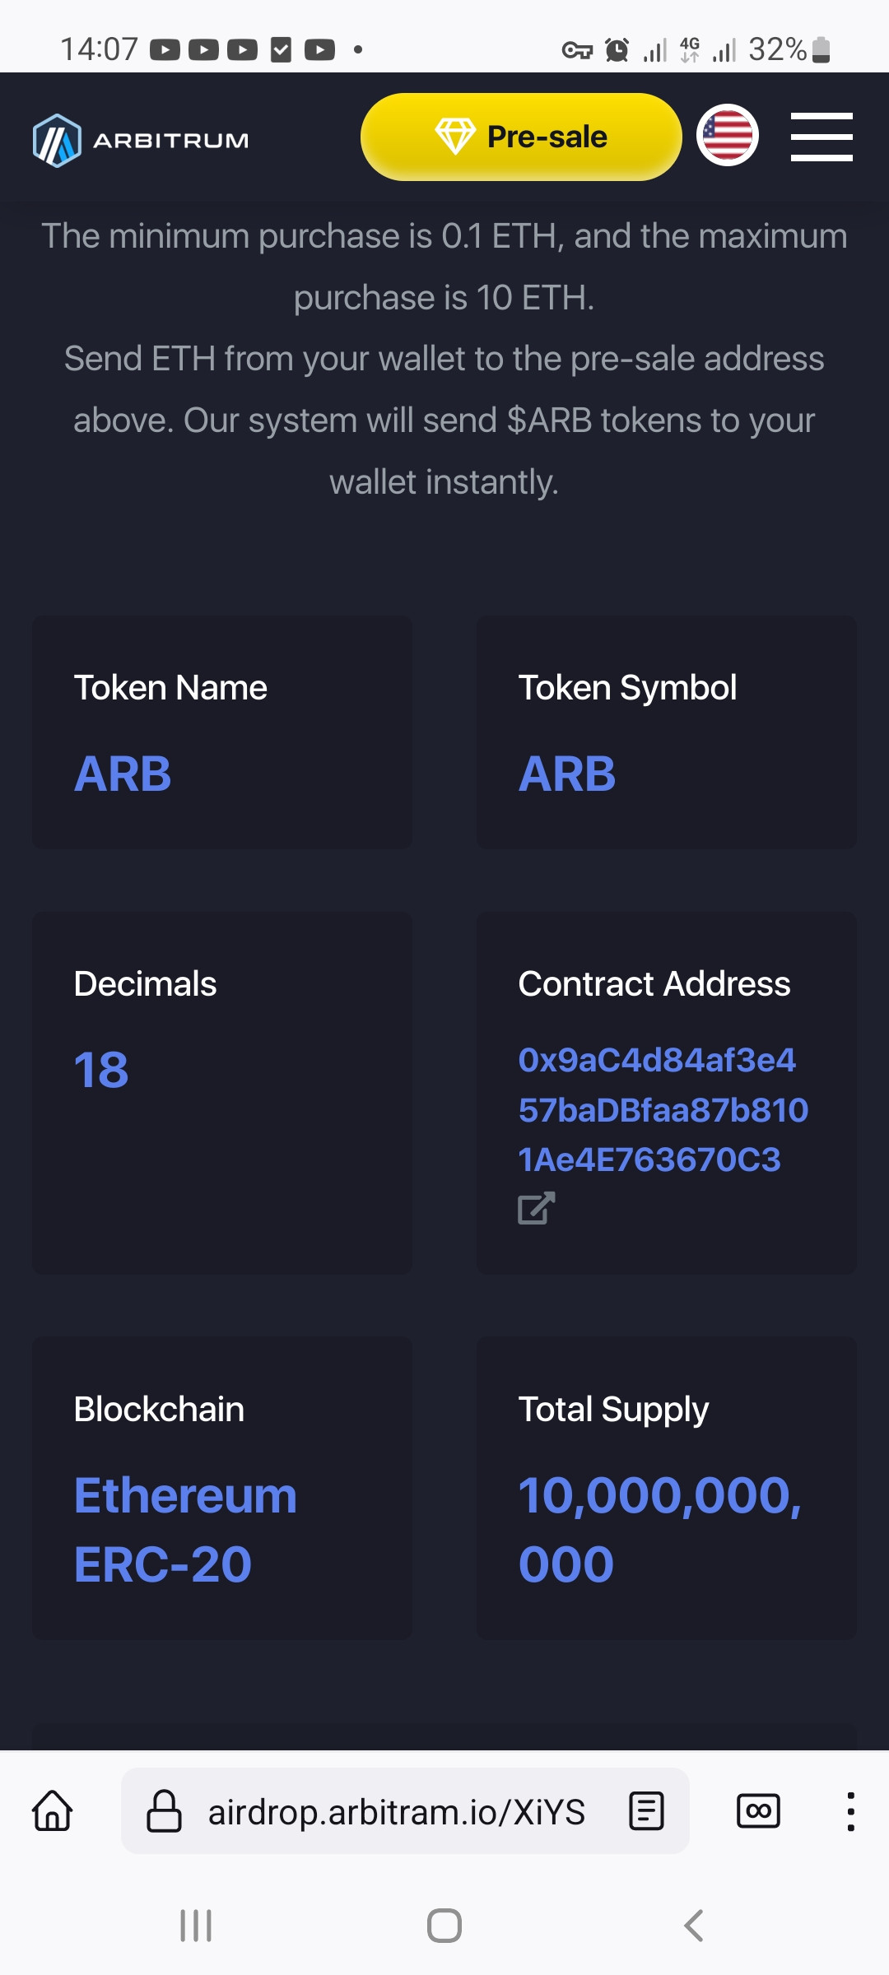Tap Android home navigation button
This screenshot has width=889, height=1975.
coord(444,1926)
